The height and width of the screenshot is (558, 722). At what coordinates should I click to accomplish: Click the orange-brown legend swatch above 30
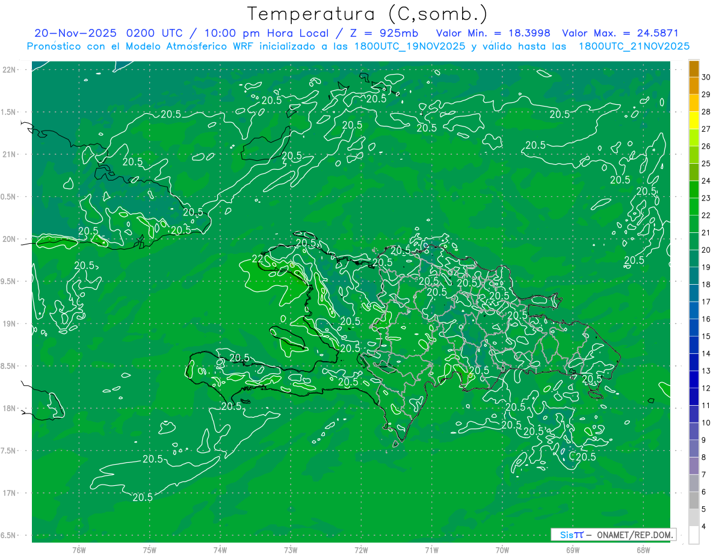(694, 69)
